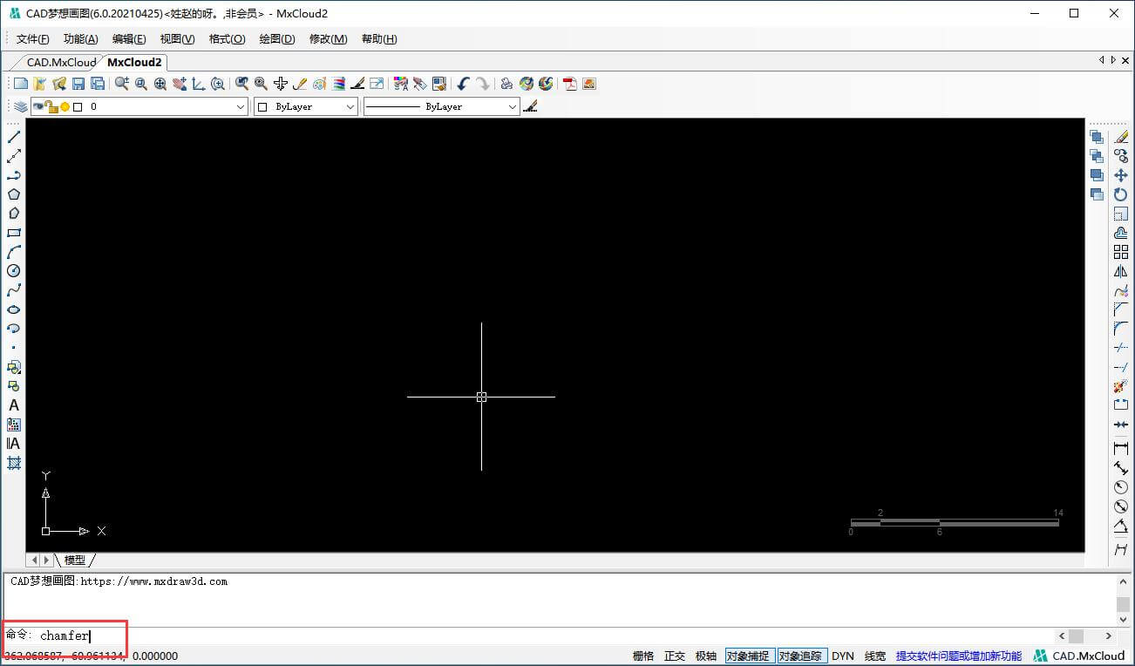Create a new drawing file icon
The width and height of the screenshot is (1135, 666).
(21, 84)
